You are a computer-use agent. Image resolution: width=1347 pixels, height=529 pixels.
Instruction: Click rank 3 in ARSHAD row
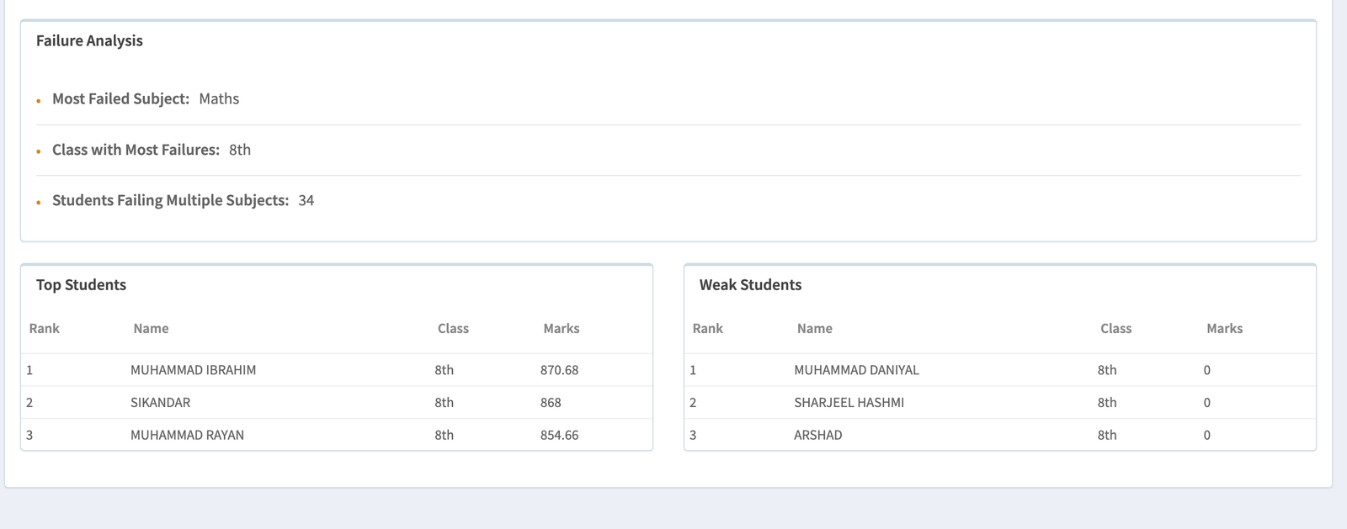click(693, 435)
